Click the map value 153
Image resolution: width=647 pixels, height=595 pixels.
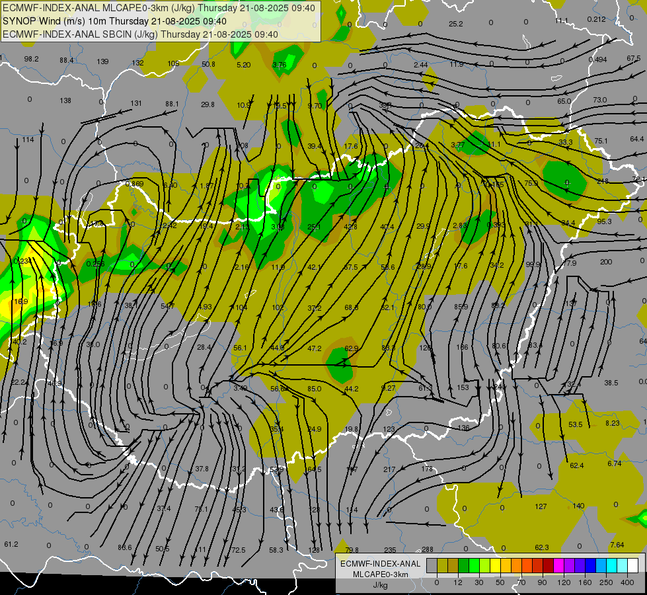tap(463, 387)
